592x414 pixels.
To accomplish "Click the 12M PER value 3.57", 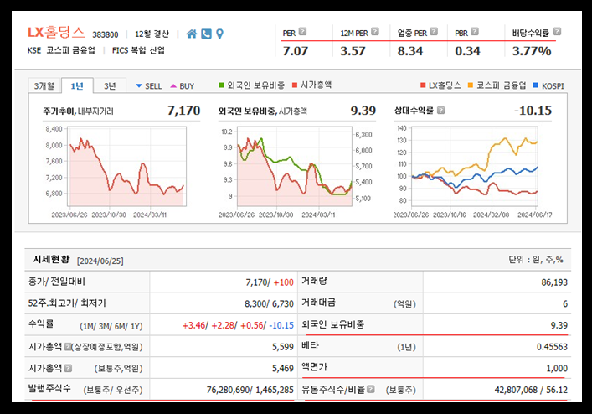I will click(x=353, y=51).
